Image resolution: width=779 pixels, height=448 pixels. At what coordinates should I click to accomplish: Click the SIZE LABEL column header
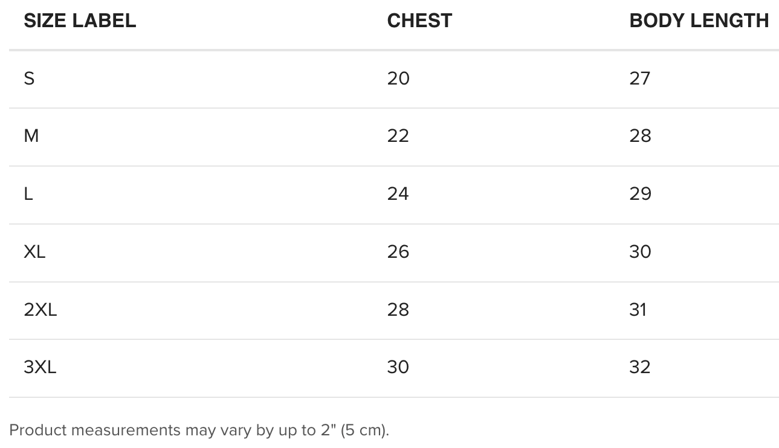click(80, 21)
